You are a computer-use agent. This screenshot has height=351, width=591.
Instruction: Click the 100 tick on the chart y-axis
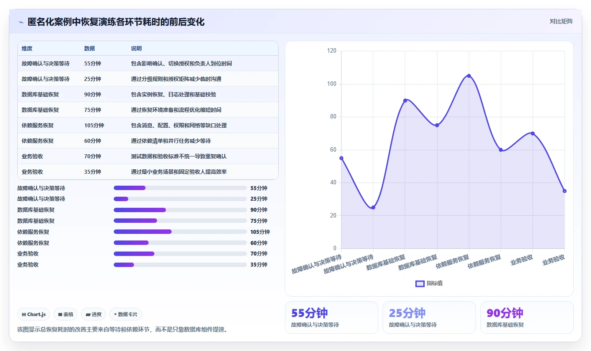tap(332, 84)
